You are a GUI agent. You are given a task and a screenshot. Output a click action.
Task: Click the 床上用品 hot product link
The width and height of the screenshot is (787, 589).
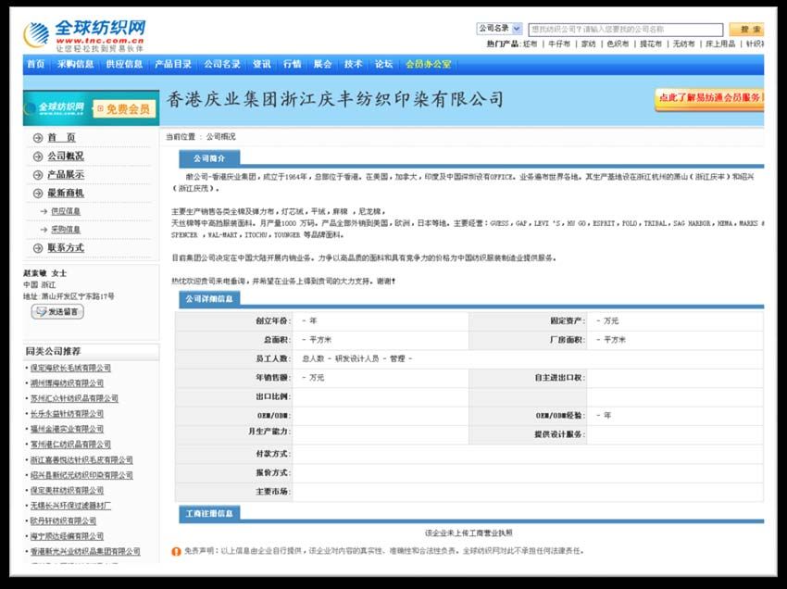pyautogui.click(x=720, y=44)
